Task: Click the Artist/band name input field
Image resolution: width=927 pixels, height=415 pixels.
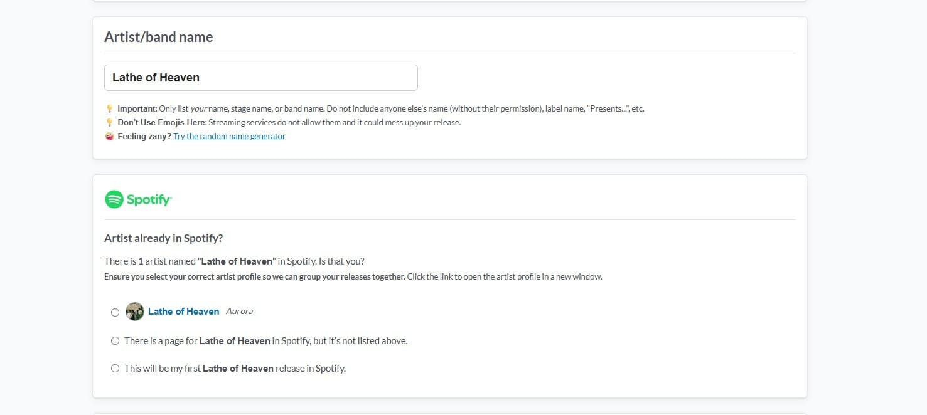Action: pyautogui.click(x=260, y=78)
